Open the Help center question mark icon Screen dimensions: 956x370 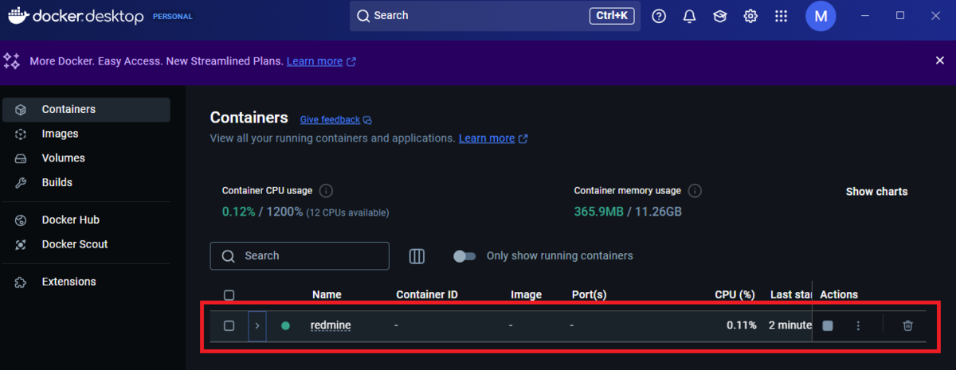point(659,16)
